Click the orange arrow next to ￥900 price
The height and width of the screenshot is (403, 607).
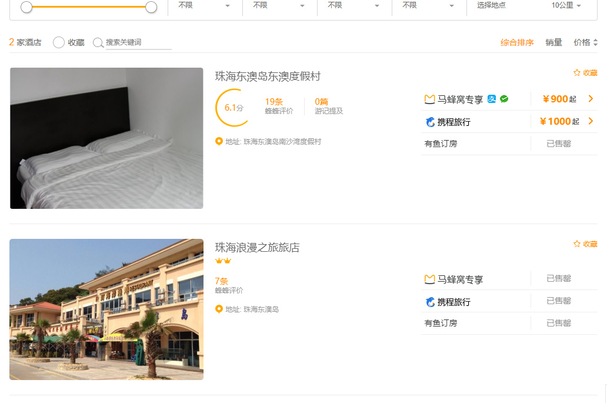pos(591,99)
